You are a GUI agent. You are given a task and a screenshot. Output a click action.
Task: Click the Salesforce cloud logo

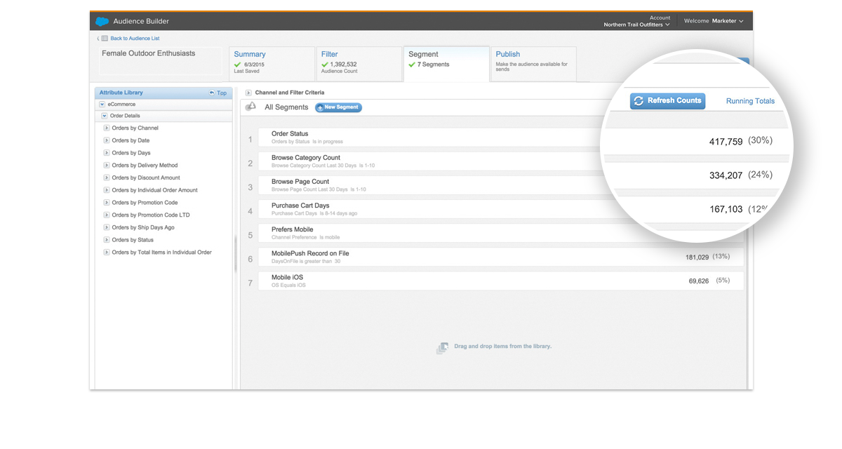pyautogui.click(x=102, y=21)
